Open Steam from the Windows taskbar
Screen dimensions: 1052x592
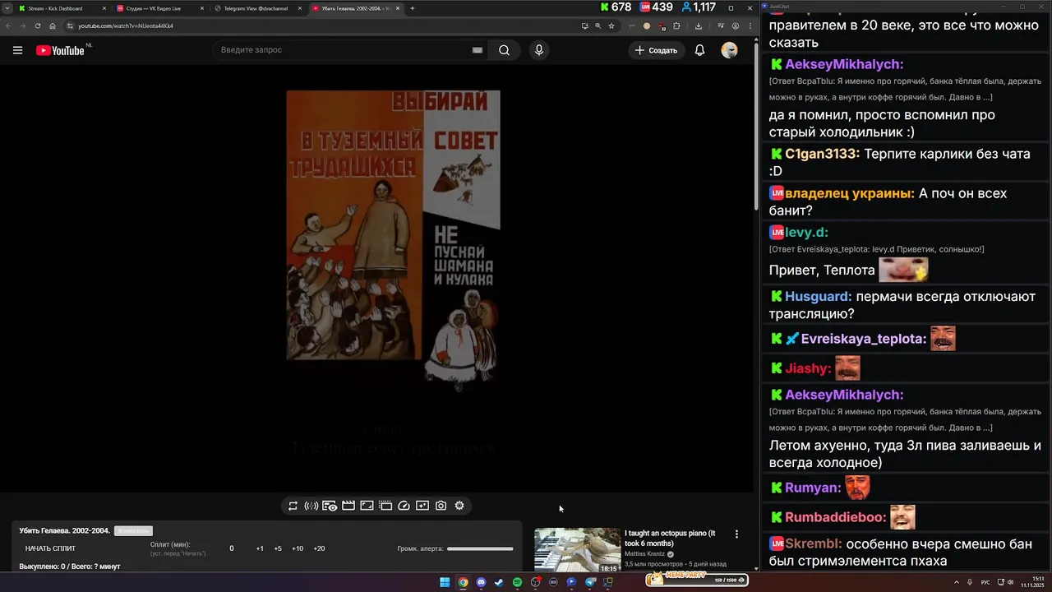[x=499, y=582]
